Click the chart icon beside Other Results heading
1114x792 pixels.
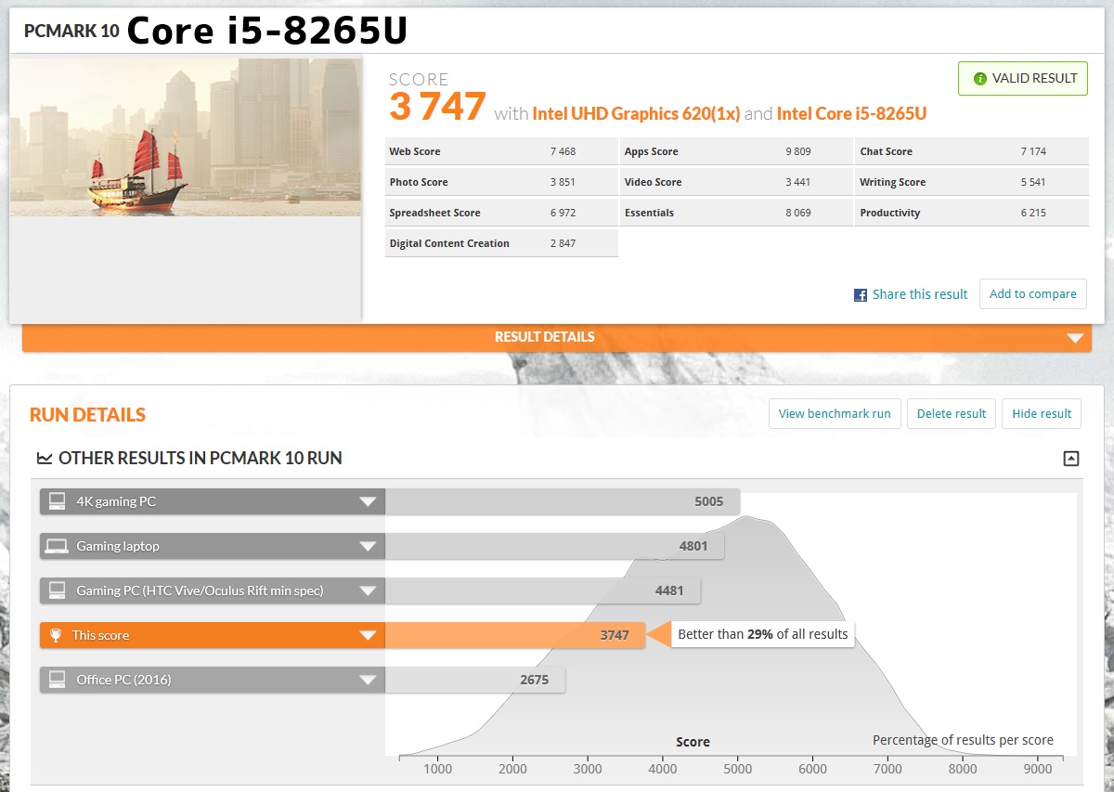[44, 458]
